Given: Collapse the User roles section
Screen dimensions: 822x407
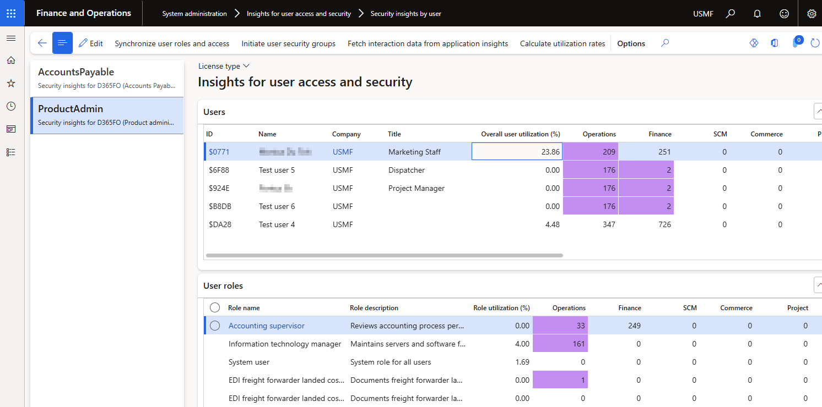Looking at the screenshot, I should point(818,285).
